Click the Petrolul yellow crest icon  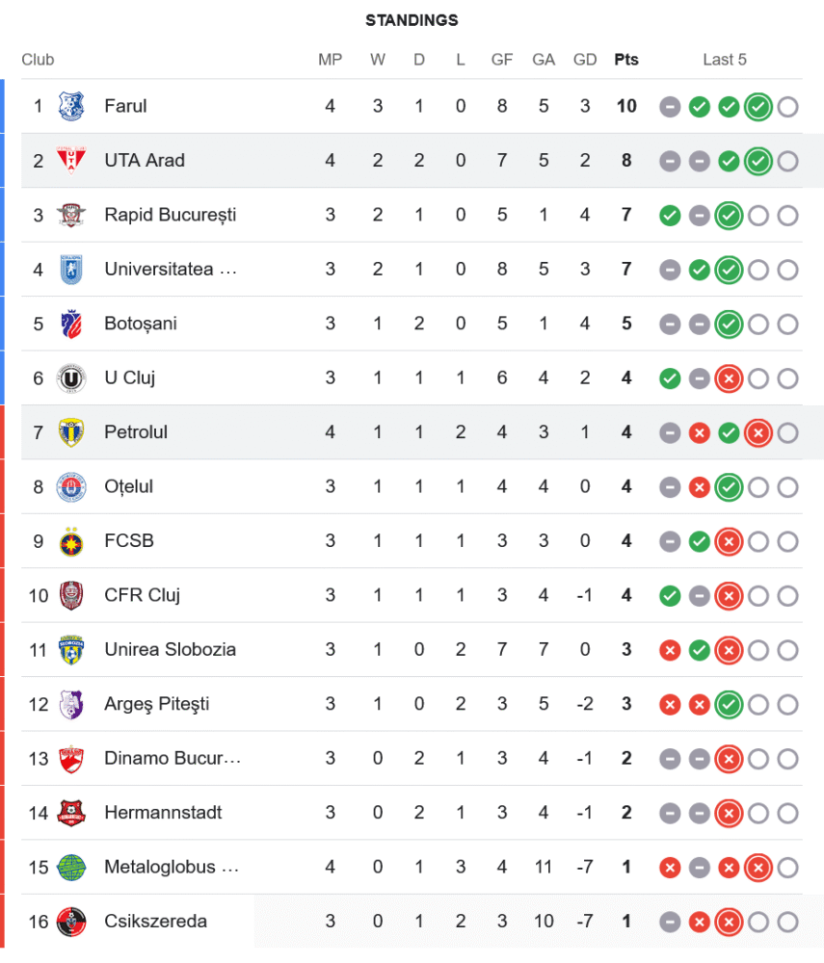[x=71, y=432]
